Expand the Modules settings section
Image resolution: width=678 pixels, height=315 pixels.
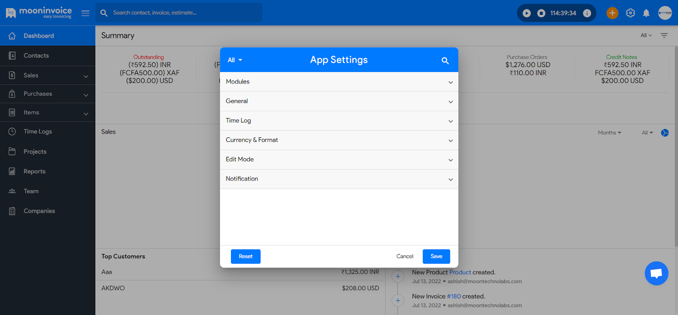click(x=339, y=82)
